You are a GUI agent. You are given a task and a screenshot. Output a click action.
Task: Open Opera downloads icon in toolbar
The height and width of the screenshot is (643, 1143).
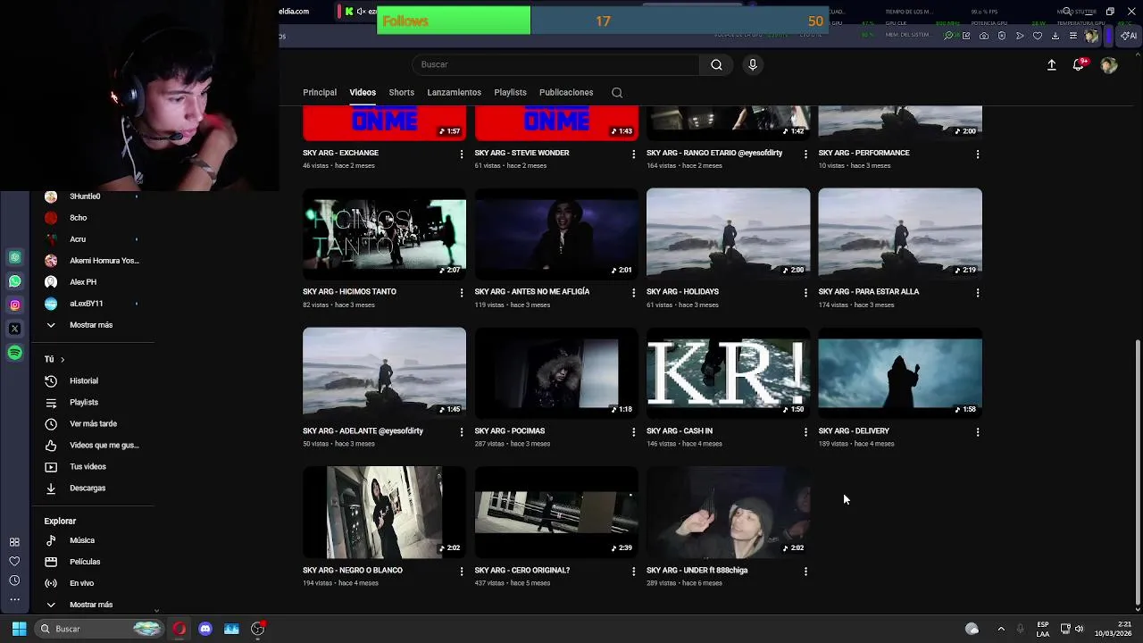pyautogui.click(x=1055, y=36)
